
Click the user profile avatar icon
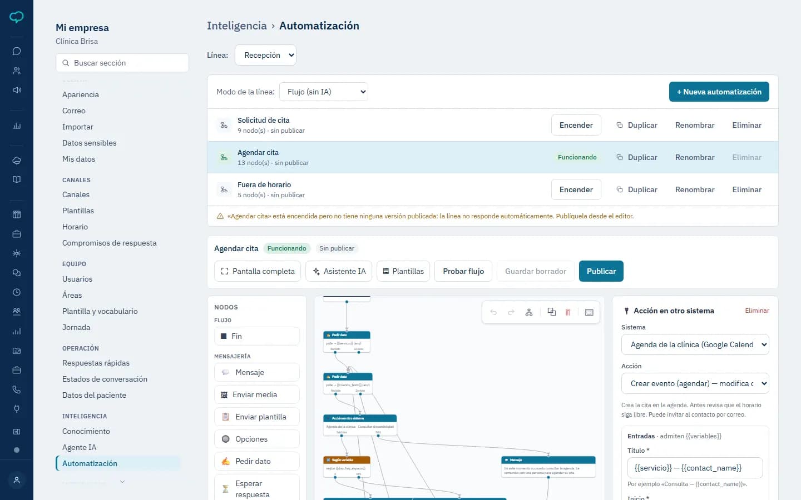tap(17, 480)
